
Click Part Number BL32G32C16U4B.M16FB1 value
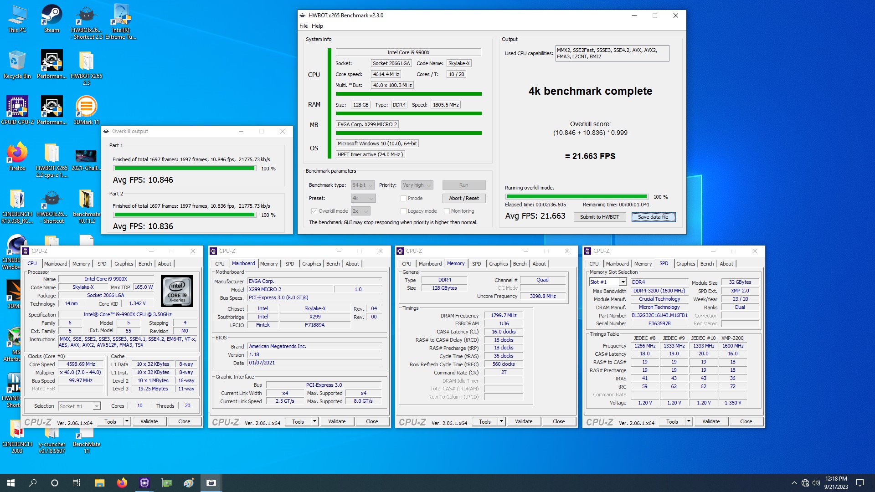[x=659, y=315]
